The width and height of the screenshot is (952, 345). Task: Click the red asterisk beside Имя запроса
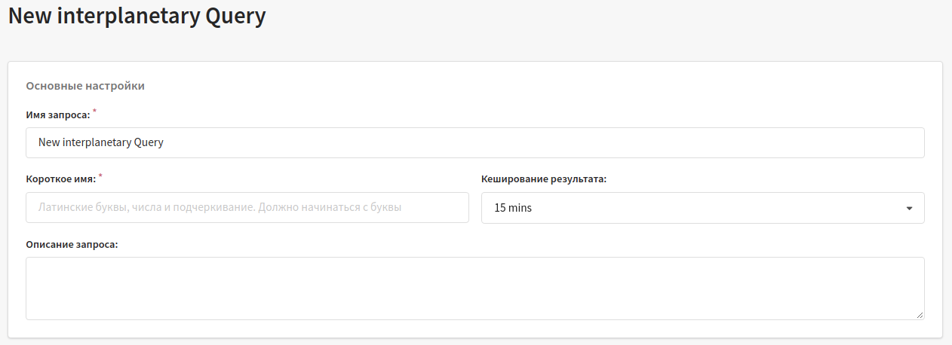pyautogui.click(x=95, y=111)
